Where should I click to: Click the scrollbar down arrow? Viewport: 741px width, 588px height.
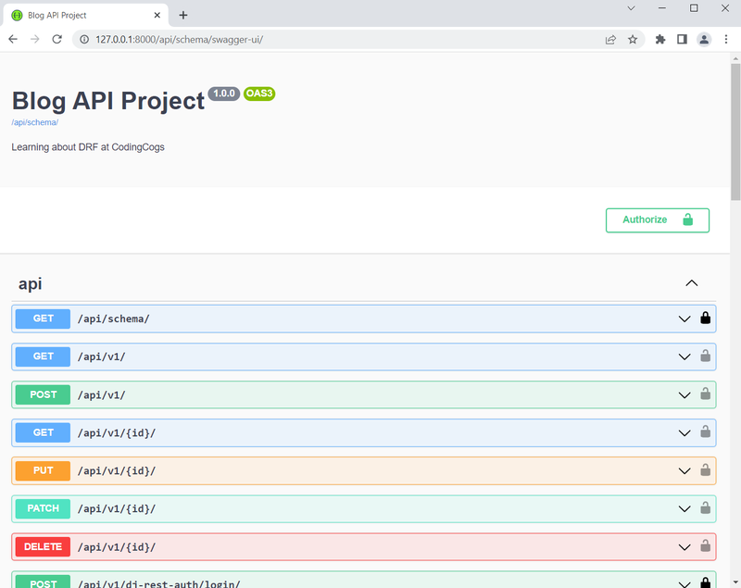(735, 582)
